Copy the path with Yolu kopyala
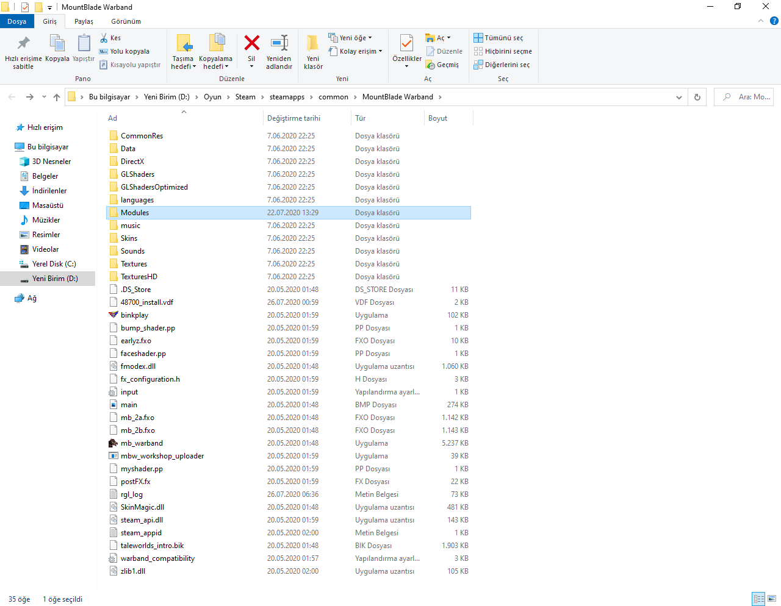Viewport: 781px width, 606px height. tap(124, 51)
